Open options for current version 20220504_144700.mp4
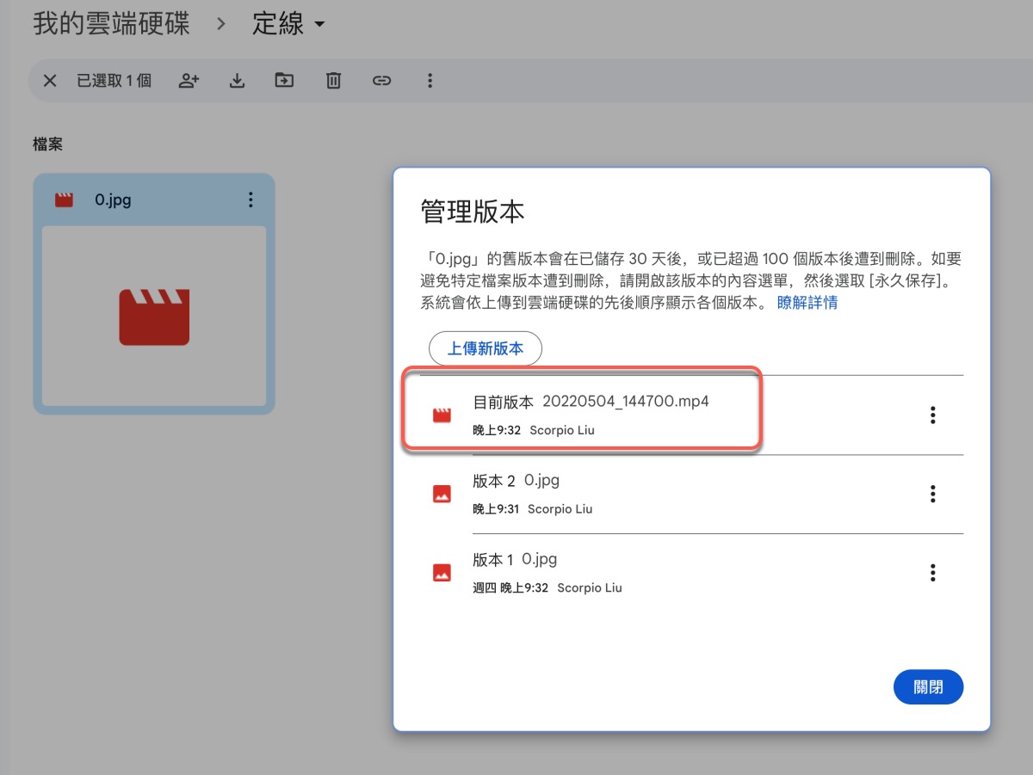1033x775 pixels. point(932,415)
